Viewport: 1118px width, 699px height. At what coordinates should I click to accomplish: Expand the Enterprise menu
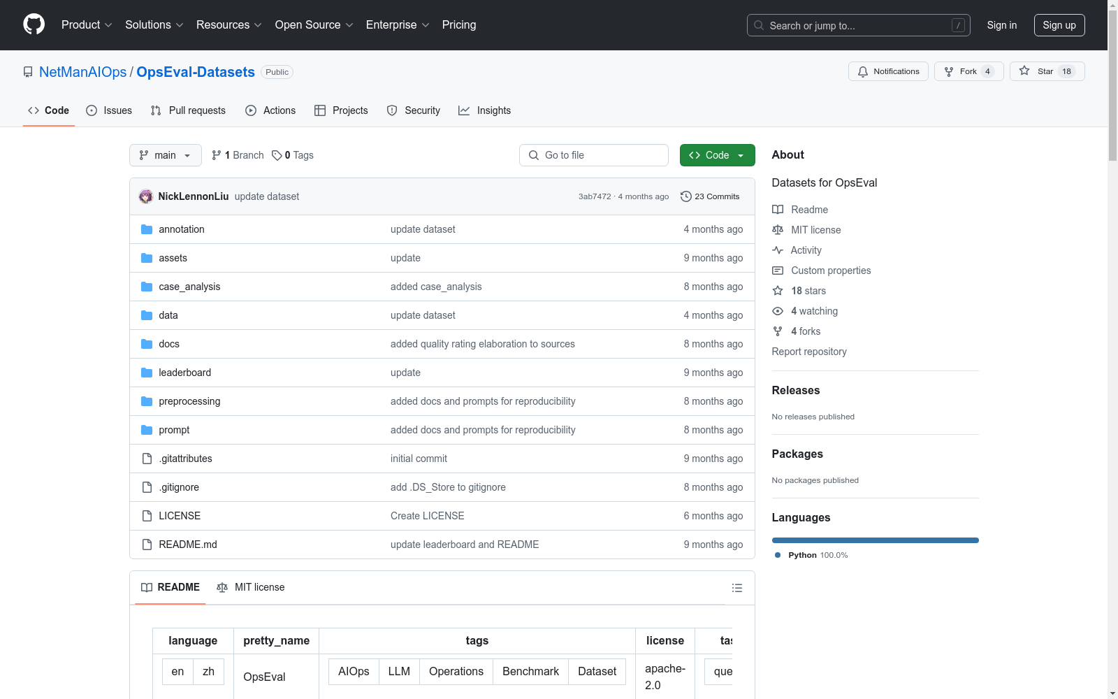(398, 24)
